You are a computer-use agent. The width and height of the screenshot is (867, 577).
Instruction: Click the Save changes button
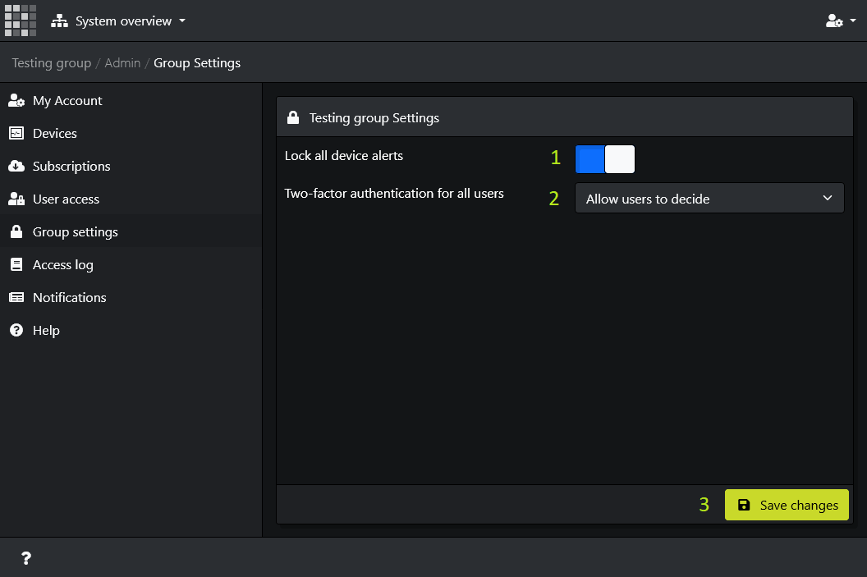tap(787, 505)
